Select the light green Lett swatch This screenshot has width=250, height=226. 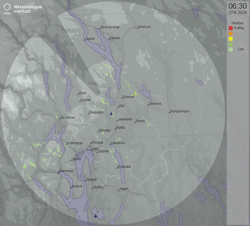pyautogui.click(x=231, y=49)
